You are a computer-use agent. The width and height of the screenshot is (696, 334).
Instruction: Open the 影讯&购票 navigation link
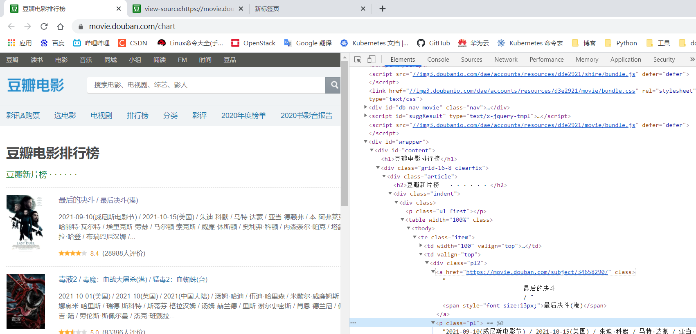[x=23, y=116]
